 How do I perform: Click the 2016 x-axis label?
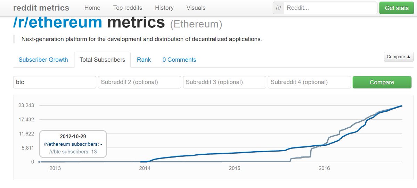pos(324,168)
